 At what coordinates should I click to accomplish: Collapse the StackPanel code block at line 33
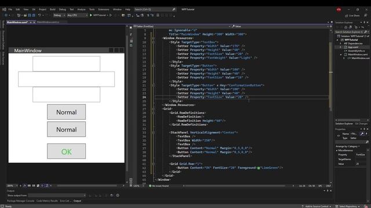click(x=154, y=132)
